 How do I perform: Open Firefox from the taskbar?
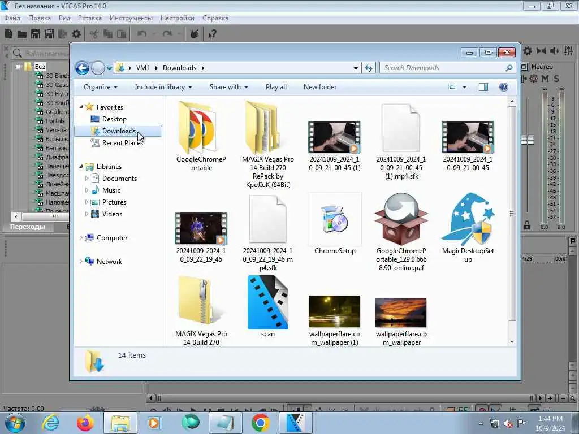tap(85, 423)
